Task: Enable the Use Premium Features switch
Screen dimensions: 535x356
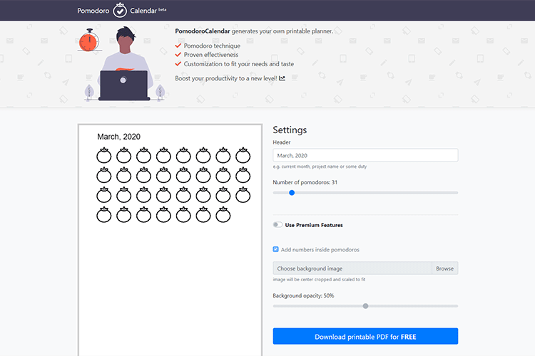Action: pyautogui.click(x=277, y=225)
